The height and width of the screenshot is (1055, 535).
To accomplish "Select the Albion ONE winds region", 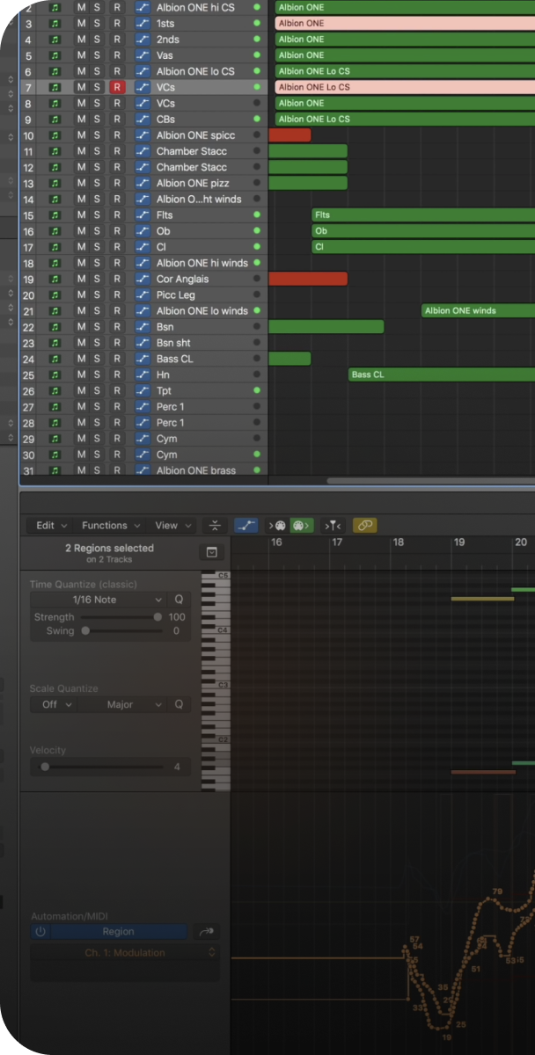I will [x=478, y=311].
